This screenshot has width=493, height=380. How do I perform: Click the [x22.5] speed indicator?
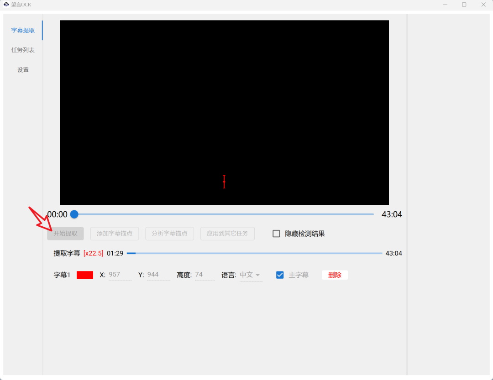coord(93,253)
